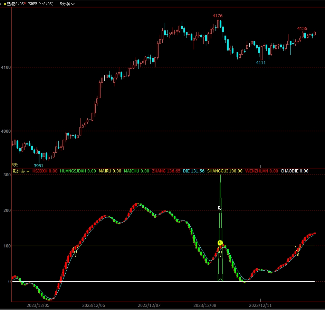Viewport: 325px width, 310px height.
Task: Click the small square icon at top-left
Action: [1, 3]
